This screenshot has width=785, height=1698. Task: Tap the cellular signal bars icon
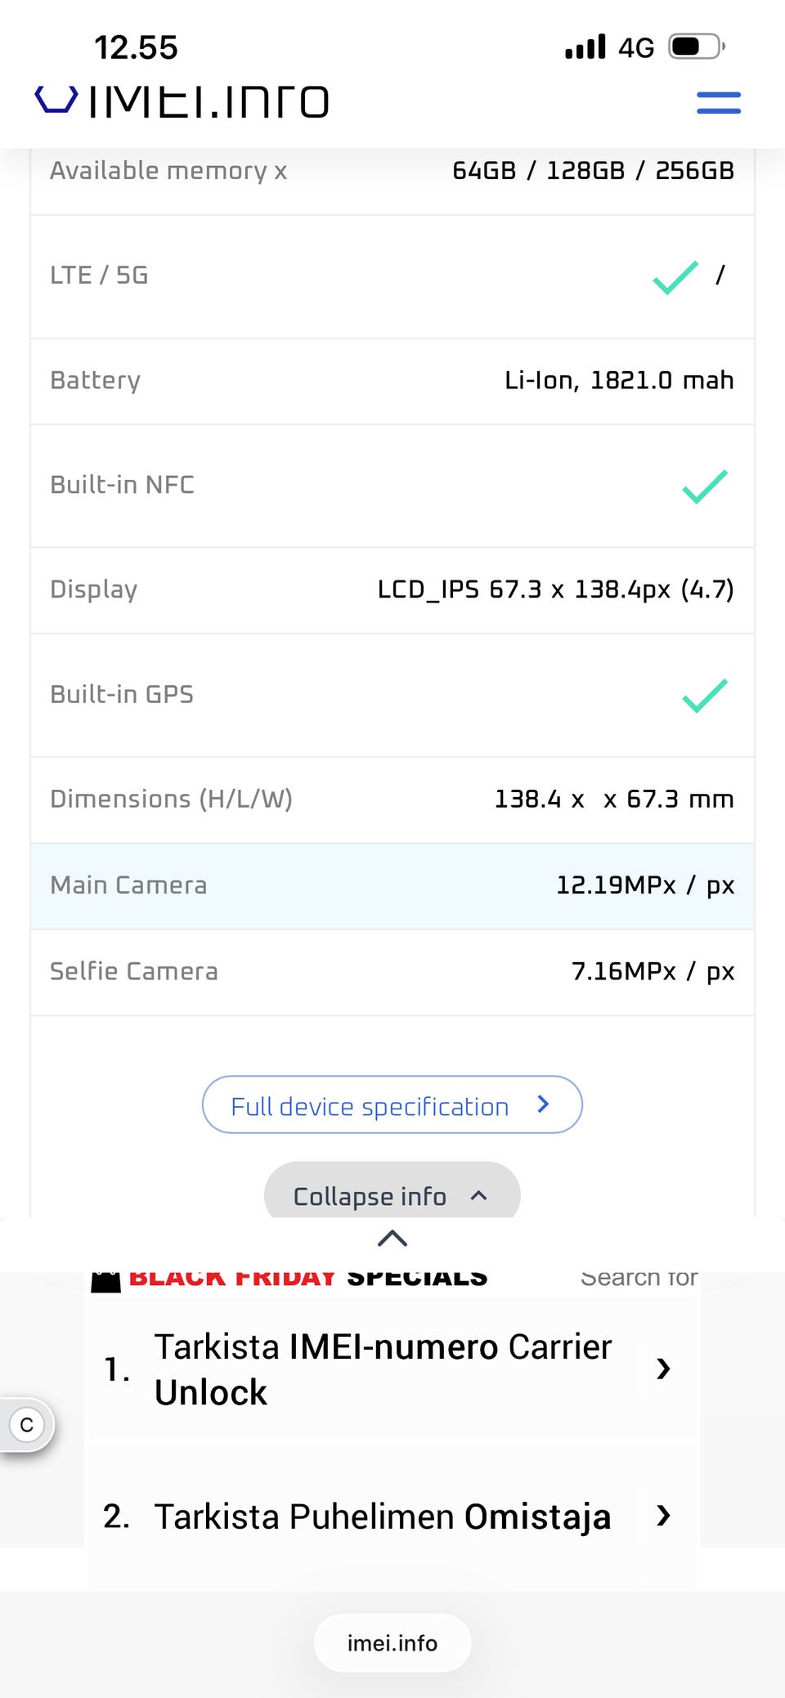pos(585,47)
